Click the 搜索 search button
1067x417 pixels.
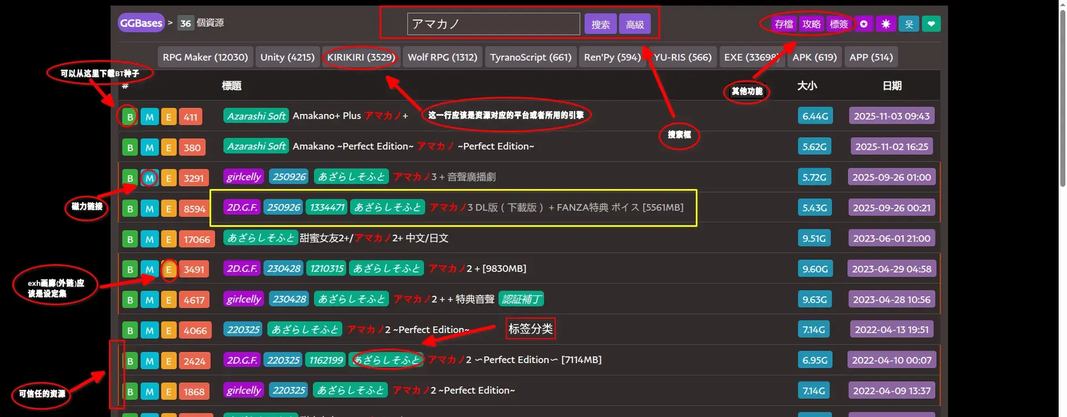coord(601,24)
